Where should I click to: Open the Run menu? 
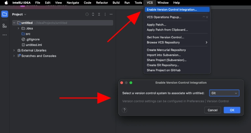[x=127, y=3]
